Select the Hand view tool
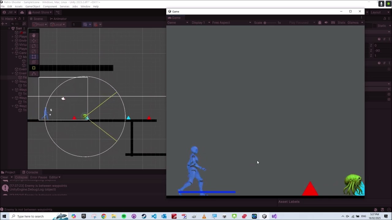This screenshot has height=220, width=392. 34,35
